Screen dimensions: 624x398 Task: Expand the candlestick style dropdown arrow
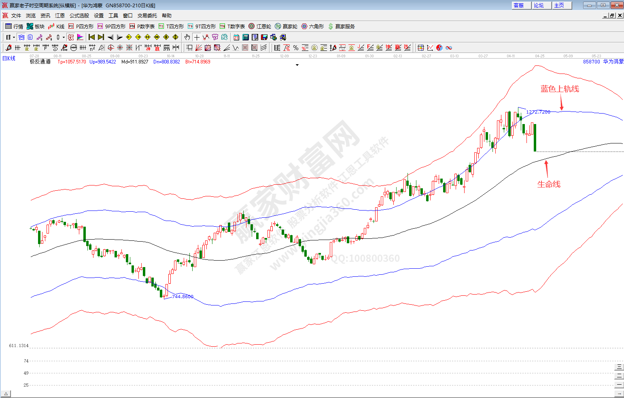(64, 38)
